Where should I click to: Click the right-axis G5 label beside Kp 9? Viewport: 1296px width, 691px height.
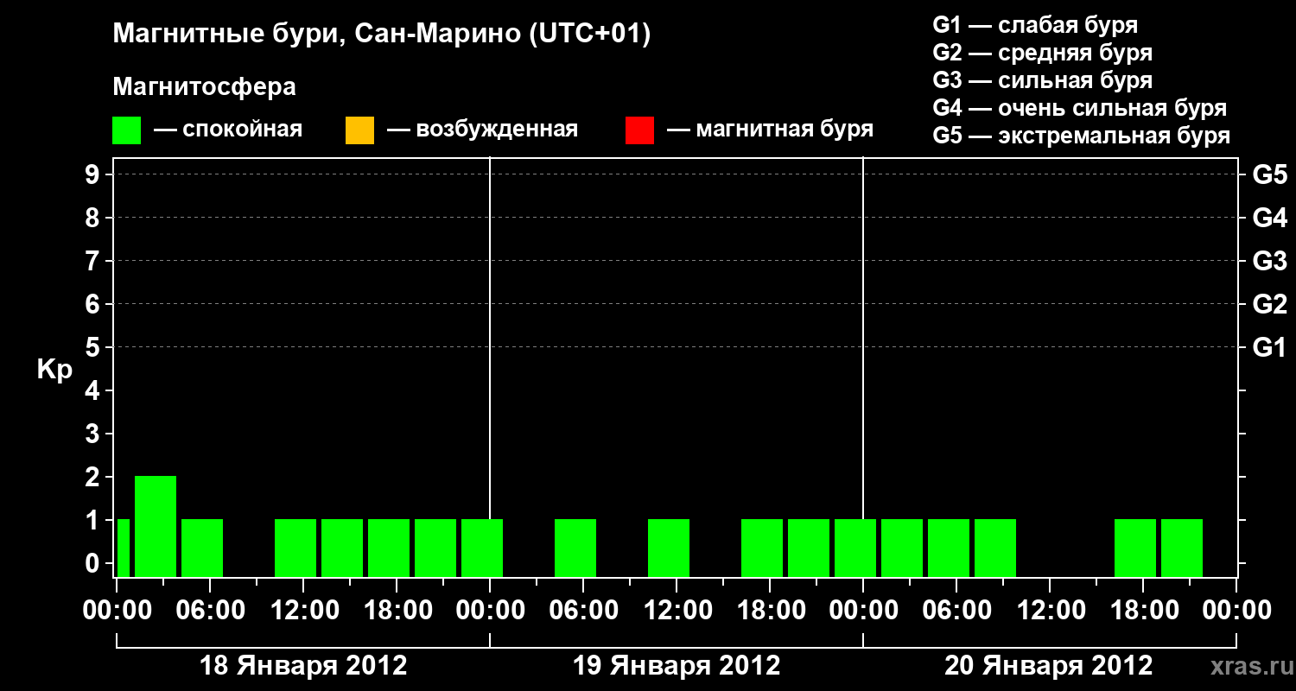pyautogui.click(x=1269, y=174)
